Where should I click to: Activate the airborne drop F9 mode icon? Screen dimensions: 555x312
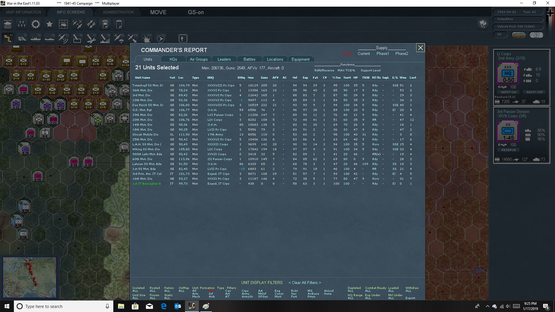click(x=119, y=38)
